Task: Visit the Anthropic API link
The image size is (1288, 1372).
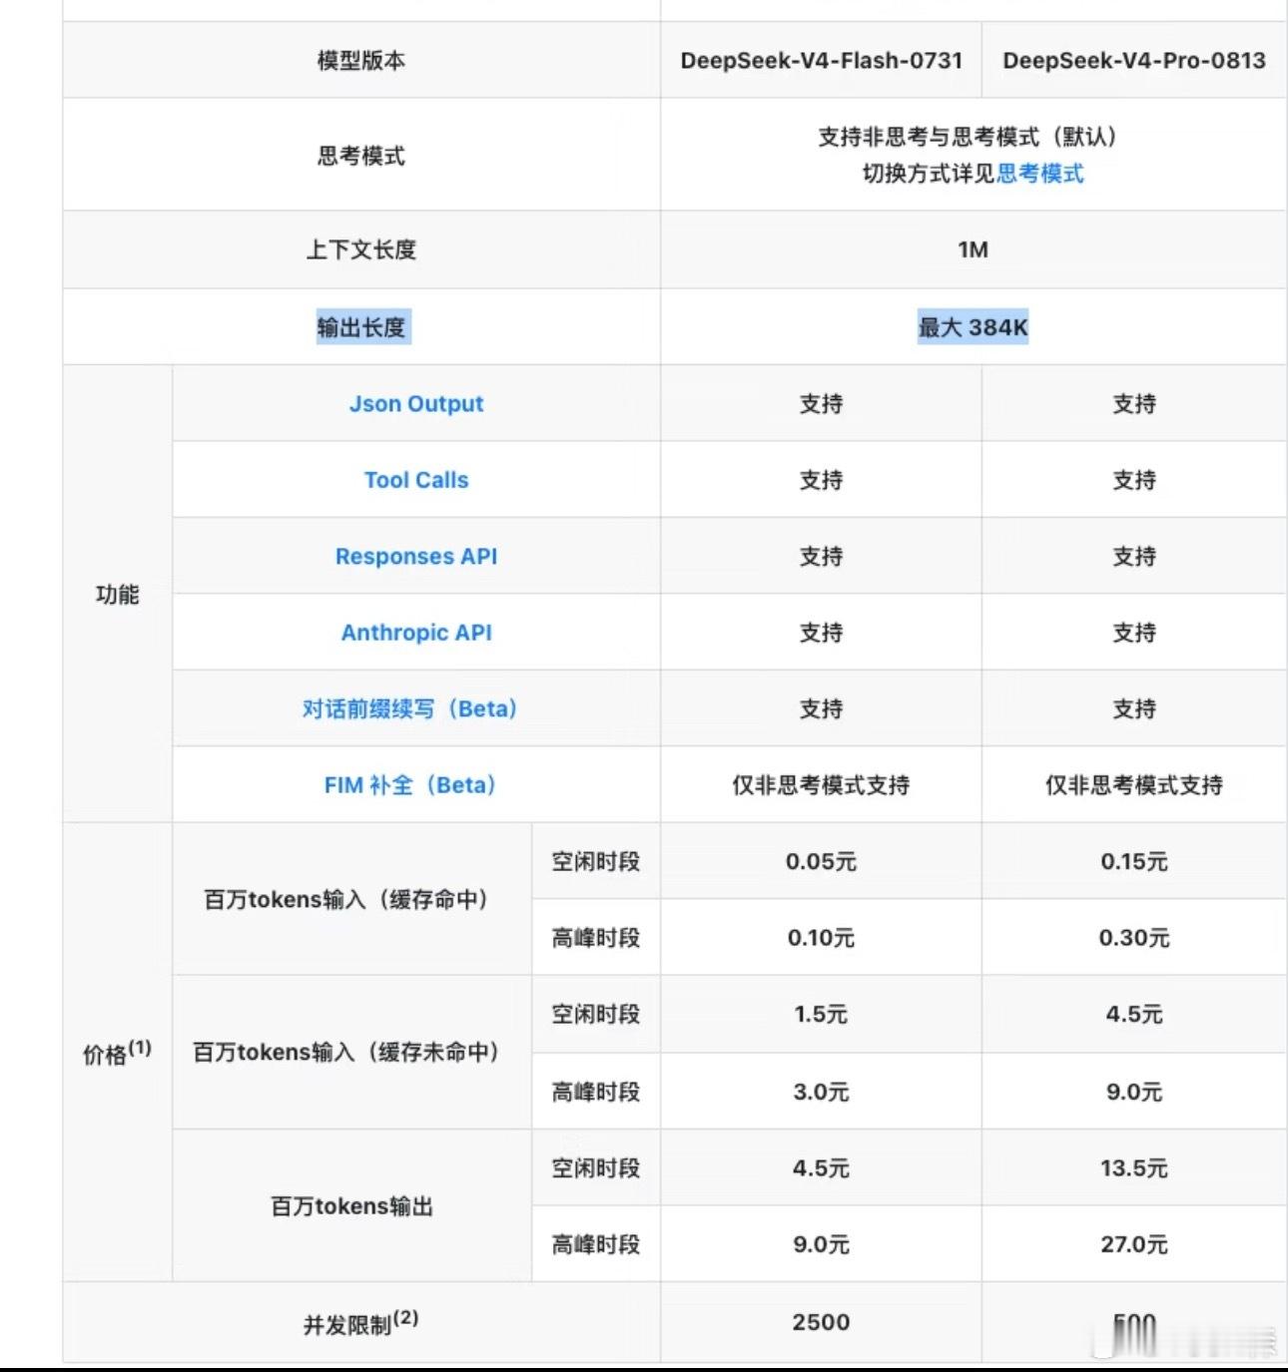Action: [x=416, y=633]
